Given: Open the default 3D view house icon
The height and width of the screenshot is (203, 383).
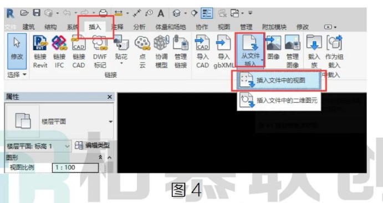Looking at the screenshot, I should click(x=176, y=13).
